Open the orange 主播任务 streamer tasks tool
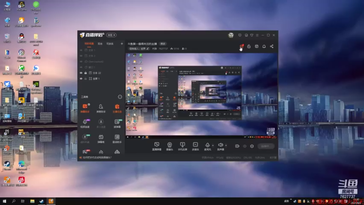This screenshot has width=364, height=205. pyautogui.click(x=117, y=108)
